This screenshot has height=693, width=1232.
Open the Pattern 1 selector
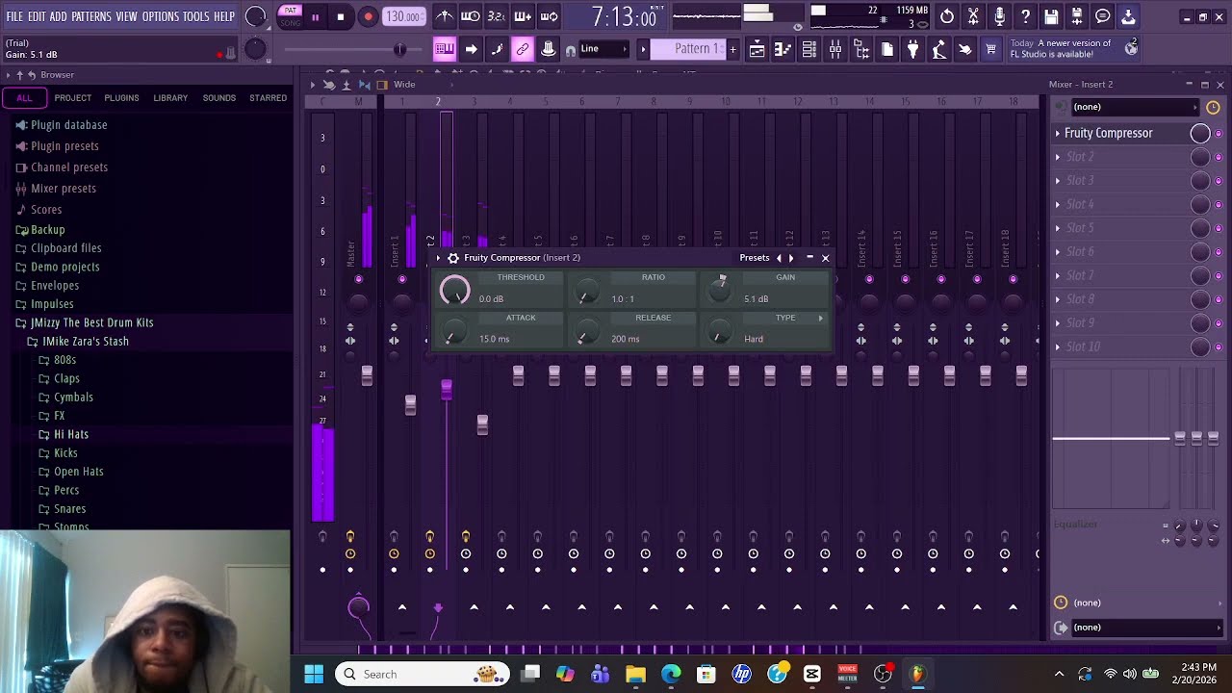click(x=687, y=49)
